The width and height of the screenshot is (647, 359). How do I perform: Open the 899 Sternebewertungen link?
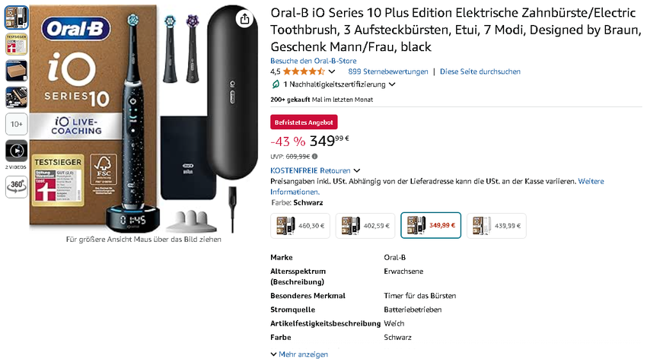[x=388, y=71]
